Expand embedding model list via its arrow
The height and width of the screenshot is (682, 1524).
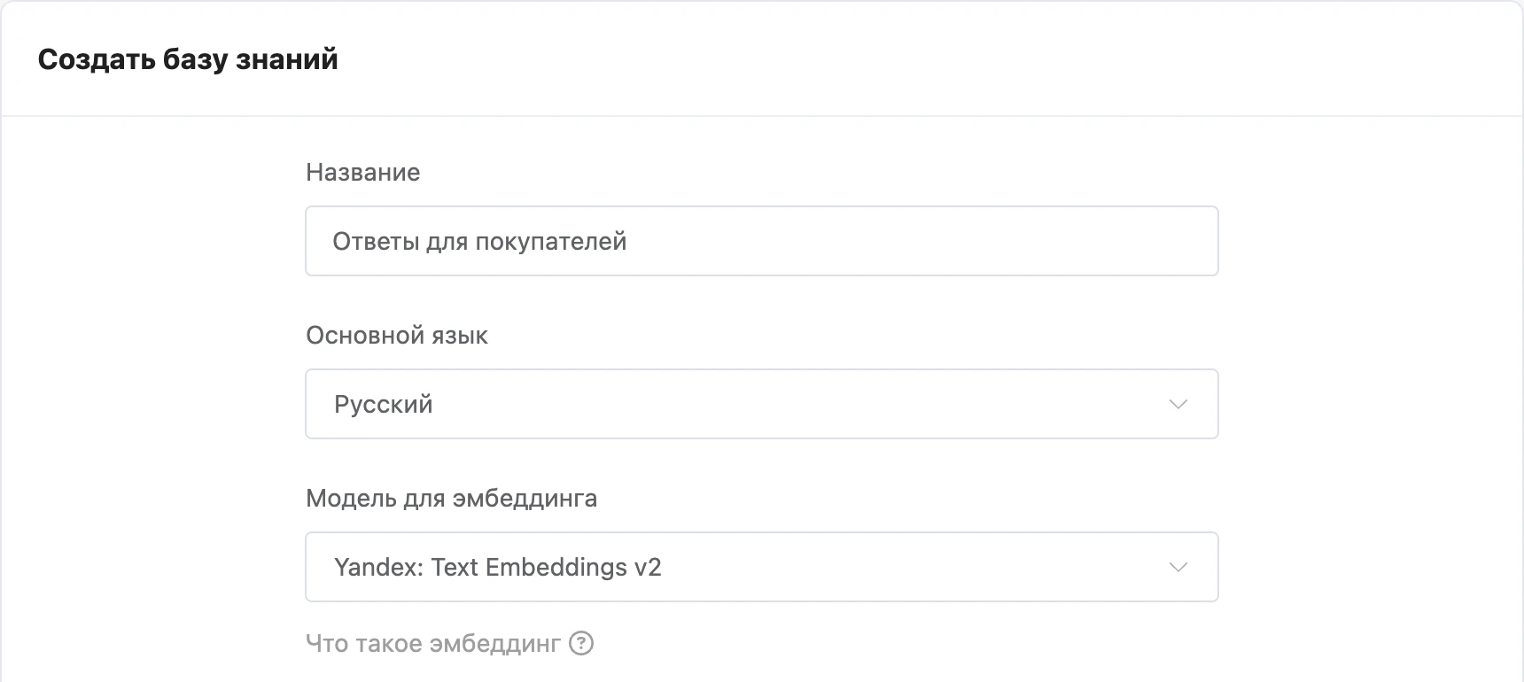tap(1178, 567)
